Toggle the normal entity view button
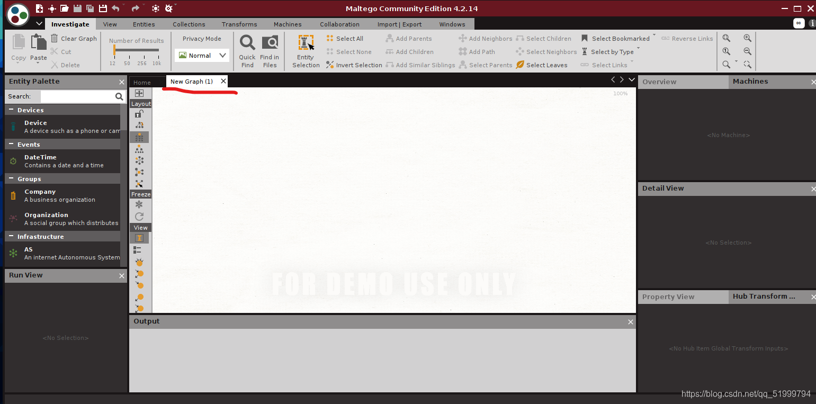Viewport: 816px width, 404px height. tap(139, 238)
